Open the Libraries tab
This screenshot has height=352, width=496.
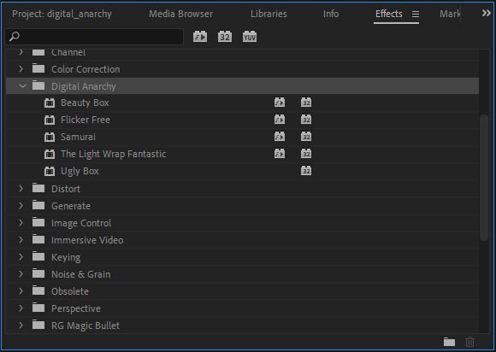pos(269,14)
